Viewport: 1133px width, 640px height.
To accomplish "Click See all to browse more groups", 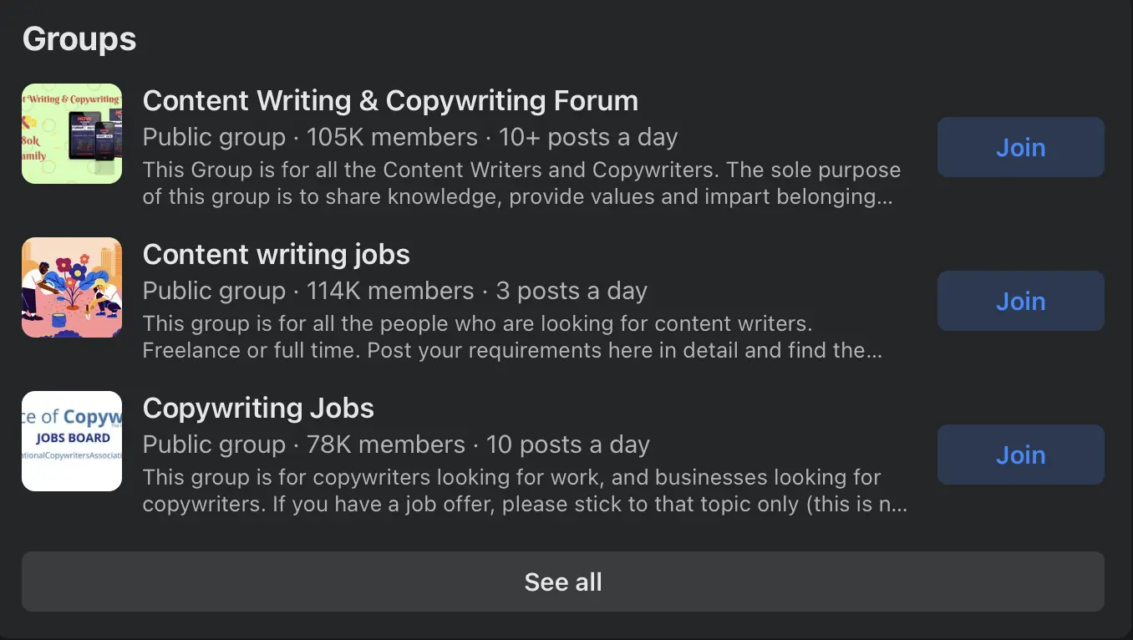I will pyautogui.click(x=563, y=582).
